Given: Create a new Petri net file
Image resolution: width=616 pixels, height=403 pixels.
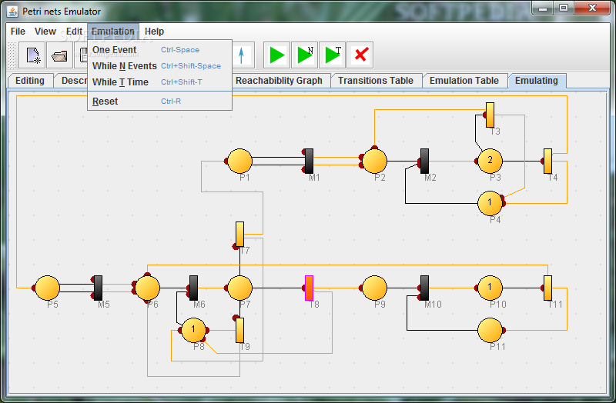Looking at the screenshot, I should (33, 55).
